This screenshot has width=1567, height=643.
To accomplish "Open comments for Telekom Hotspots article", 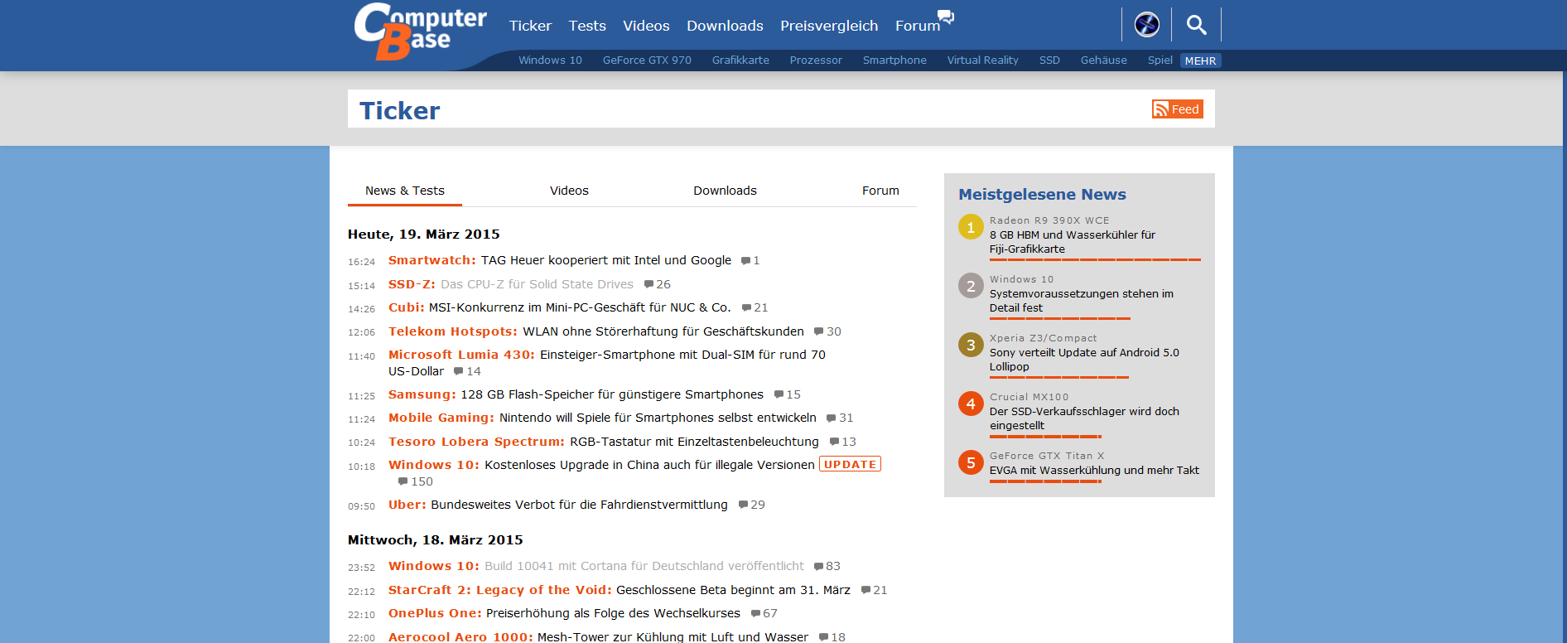I will point(827,331).
